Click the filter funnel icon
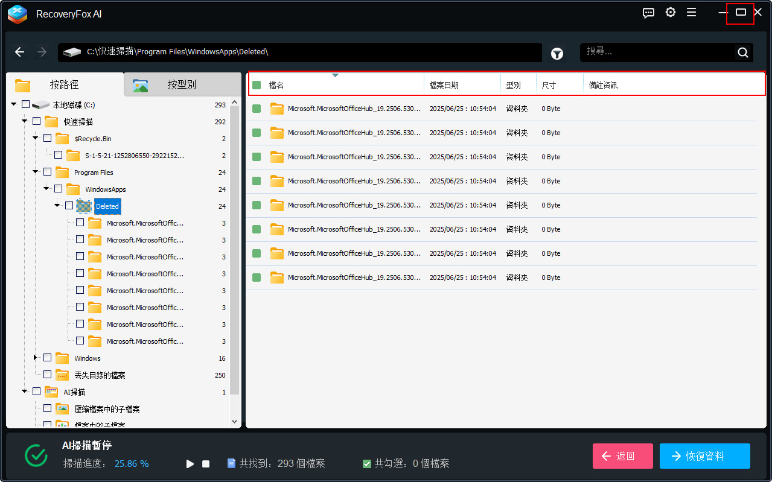 click(x=557, y=54)
